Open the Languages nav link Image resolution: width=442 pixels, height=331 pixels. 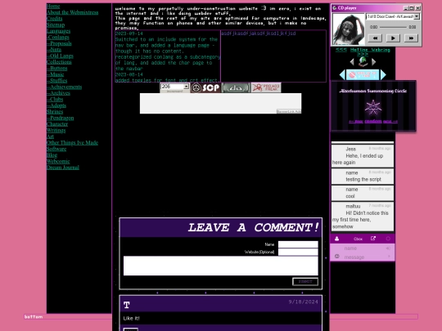58,31
